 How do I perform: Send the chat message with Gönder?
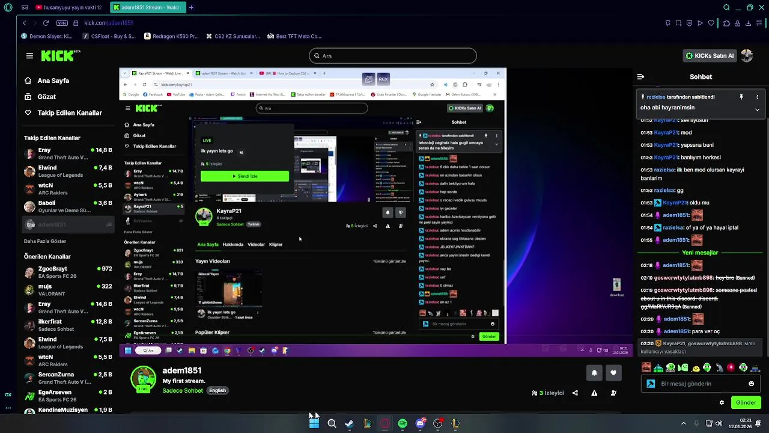pos(746,403)
